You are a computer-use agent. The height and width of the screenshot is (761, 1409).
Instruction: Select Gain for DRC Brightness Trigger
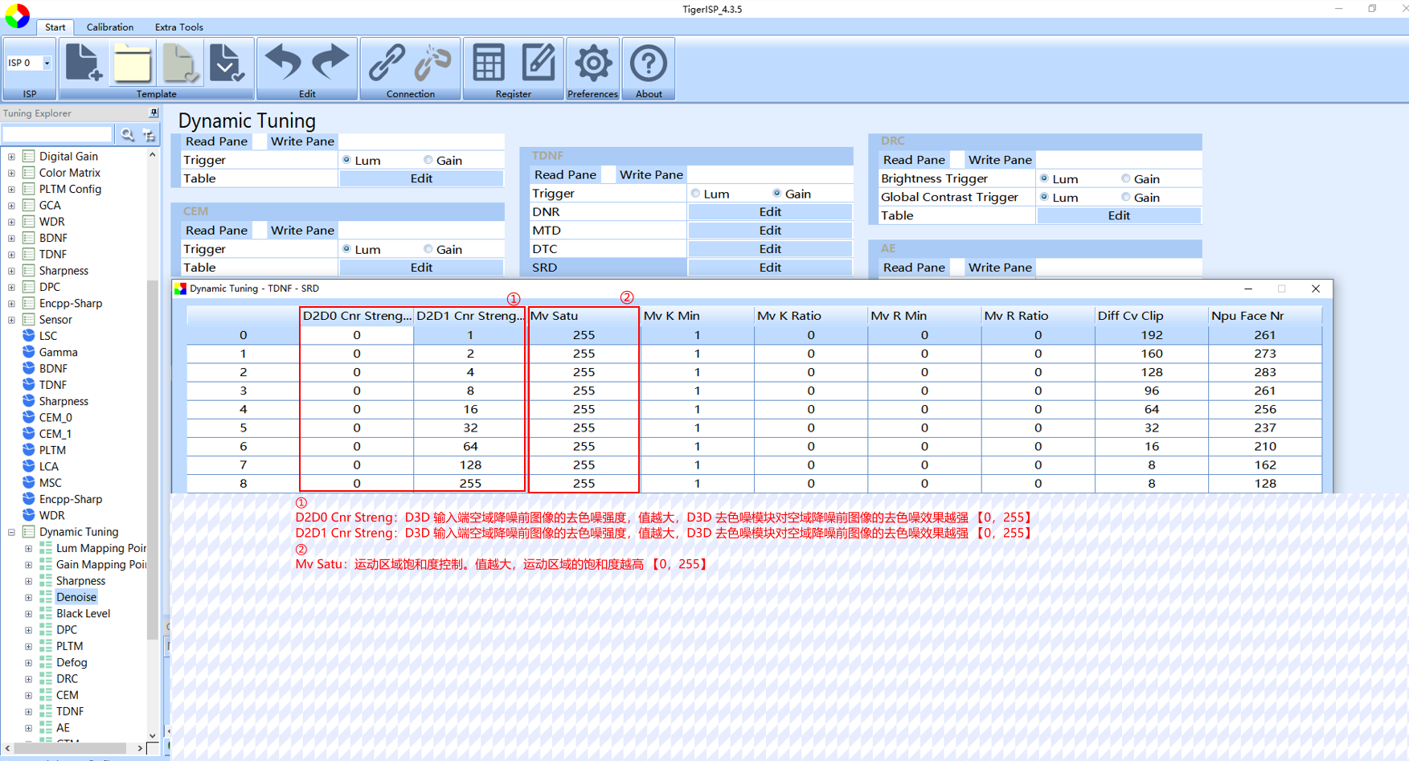[1125, 178]
